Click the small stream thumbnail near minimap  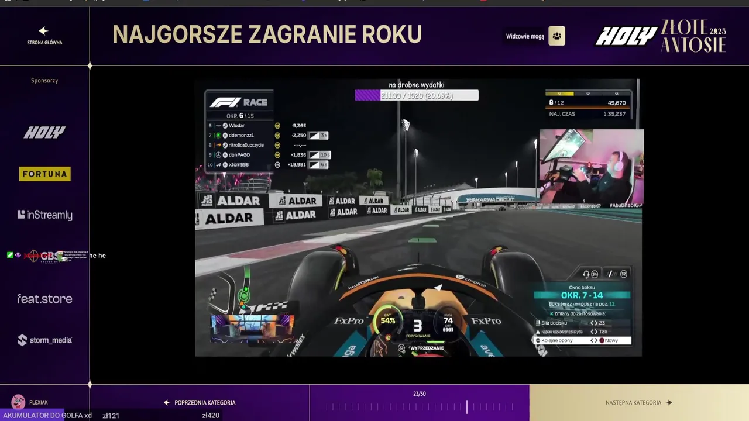coord(252,329)
